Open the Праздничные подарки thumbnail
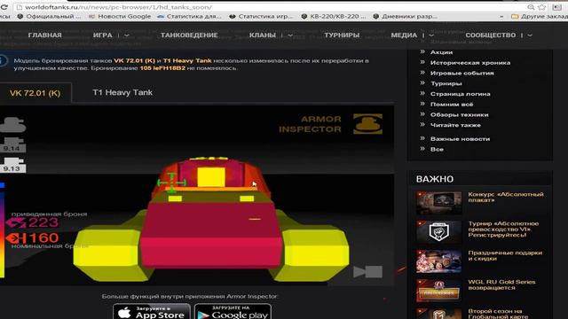This screenshot has height=319, width=568. coord(438,261)
